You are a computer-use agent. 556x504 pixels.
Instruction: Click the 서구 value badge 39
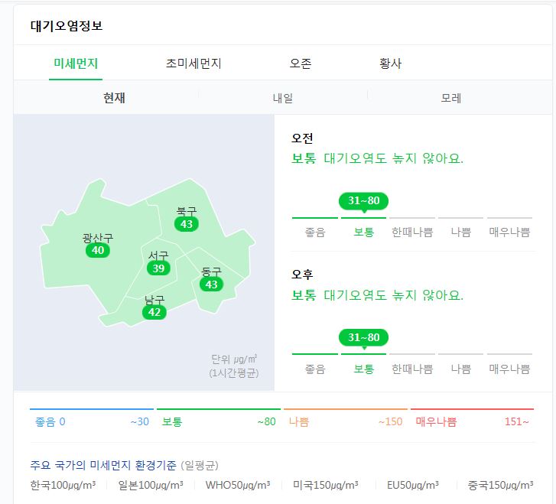coord(158,268)
